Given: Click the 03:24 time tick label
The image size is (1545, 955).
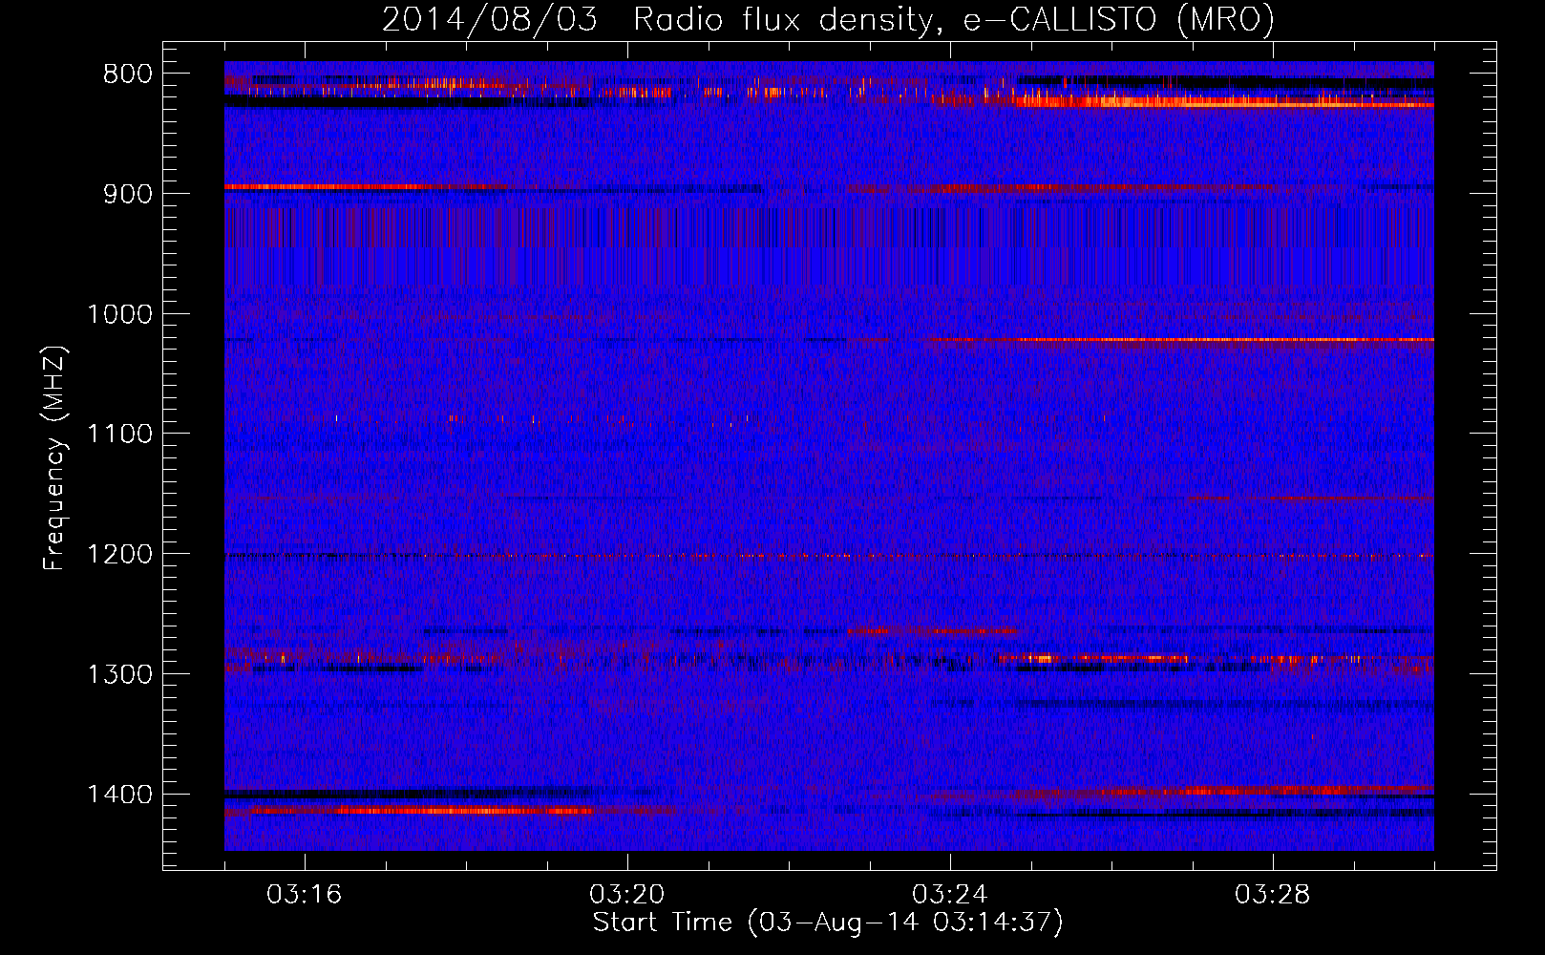Looking at the screenshot, I should click(950, 895).
